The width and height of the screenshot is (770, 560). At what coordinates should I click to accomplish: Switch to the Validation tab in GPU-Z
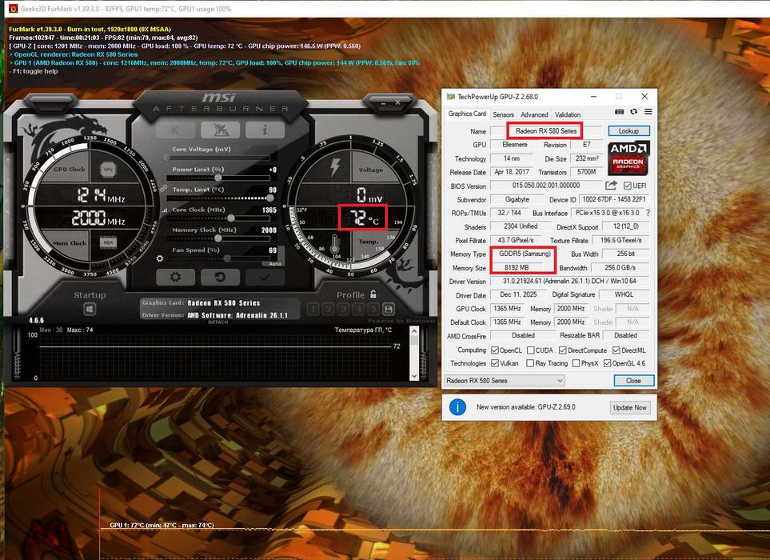(x=568, y=114)
